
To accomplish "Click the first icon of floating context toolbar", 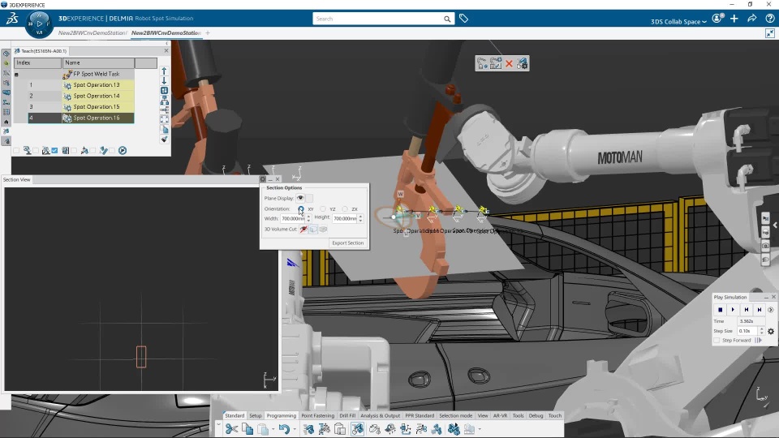I will pyautogui.click(x=482, y=63).
